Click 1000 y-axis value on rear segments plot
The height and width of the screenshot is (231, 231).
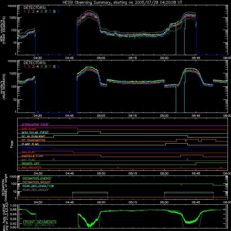click(x=13, y=73)
